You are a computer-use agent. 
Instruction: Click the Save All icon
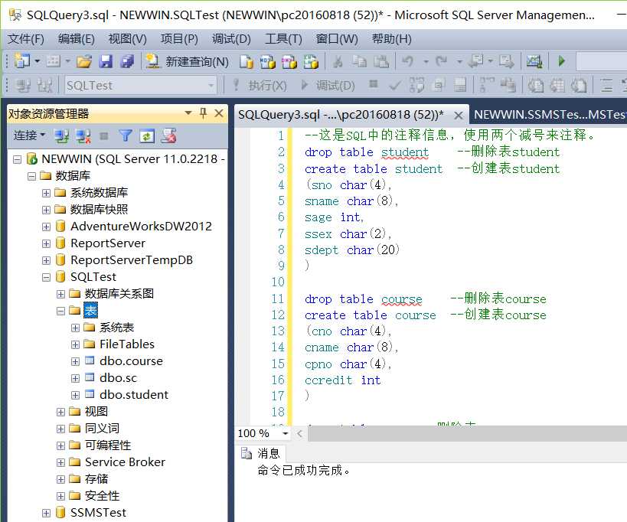[x=128, y=61]
